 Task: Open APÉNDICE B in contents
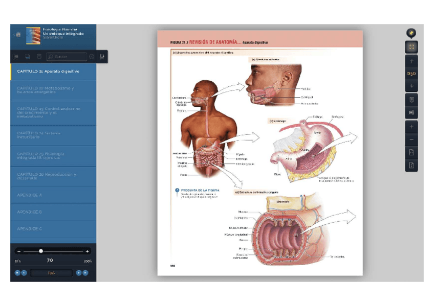[53, 212]
